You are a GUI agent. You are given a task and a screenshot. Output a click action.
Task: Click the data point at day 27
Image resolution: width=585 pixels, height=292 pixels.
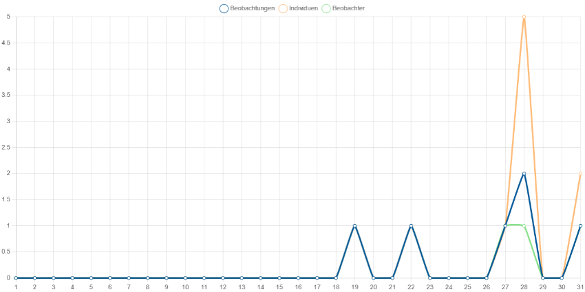pos(505,226)
